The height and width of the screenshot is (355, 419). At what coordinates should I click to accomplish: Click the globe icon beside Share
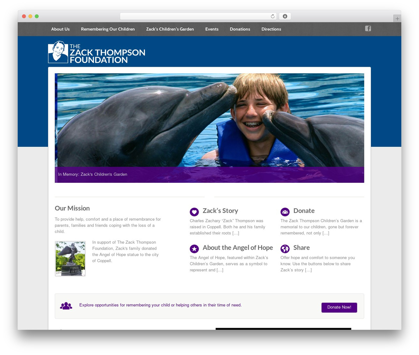(x=285, y=249)
